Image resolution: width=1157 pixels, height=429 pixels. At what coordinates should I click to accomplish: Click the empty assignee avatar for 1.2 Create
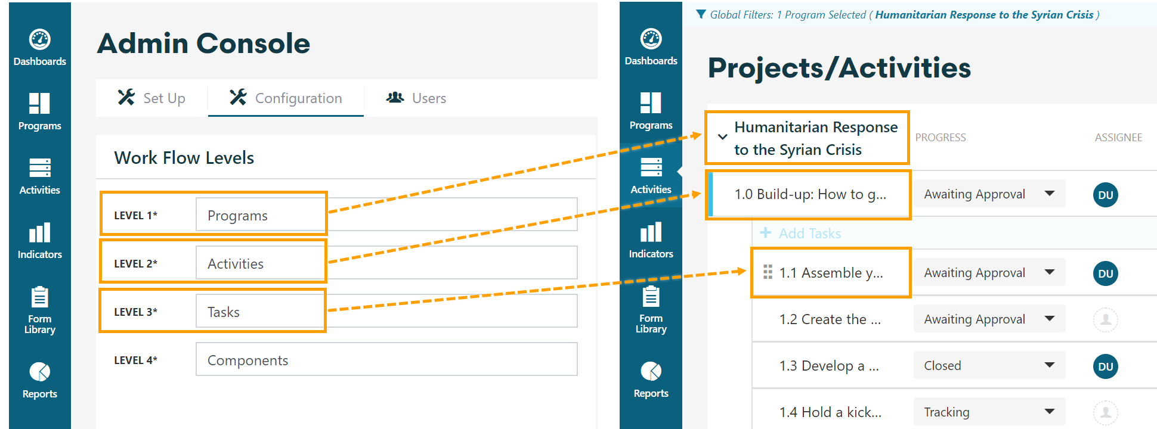tap(1105, 320)
